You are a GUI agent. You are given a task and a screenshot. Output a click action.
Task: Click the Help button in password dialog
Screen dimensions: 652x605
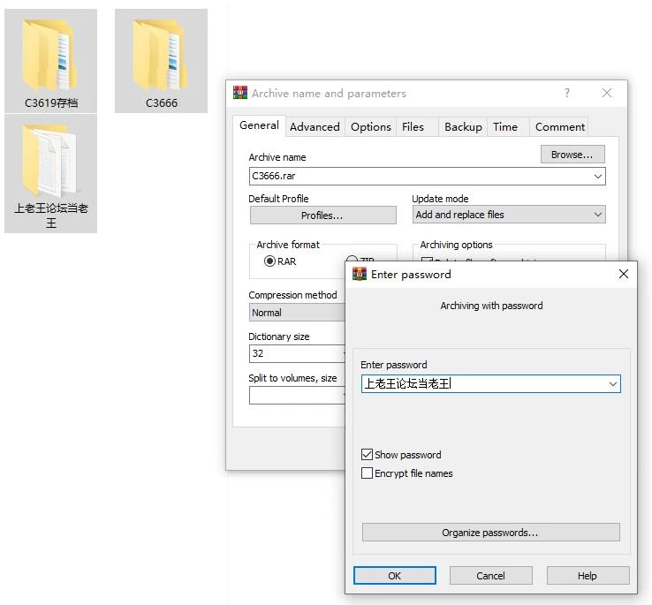[x=588, y=576]
